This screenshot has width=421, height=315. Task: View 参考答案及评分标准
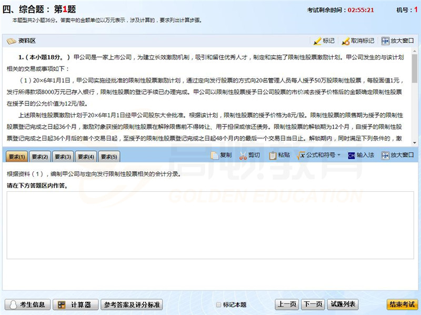pos(132,305)
